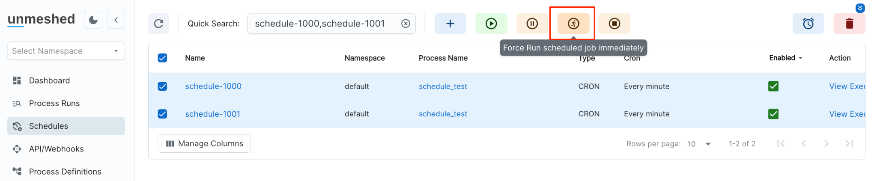Screen dimensions: 877x181
Task: Toggle dark mode moon icon
Action: click(x=93, y=20)
